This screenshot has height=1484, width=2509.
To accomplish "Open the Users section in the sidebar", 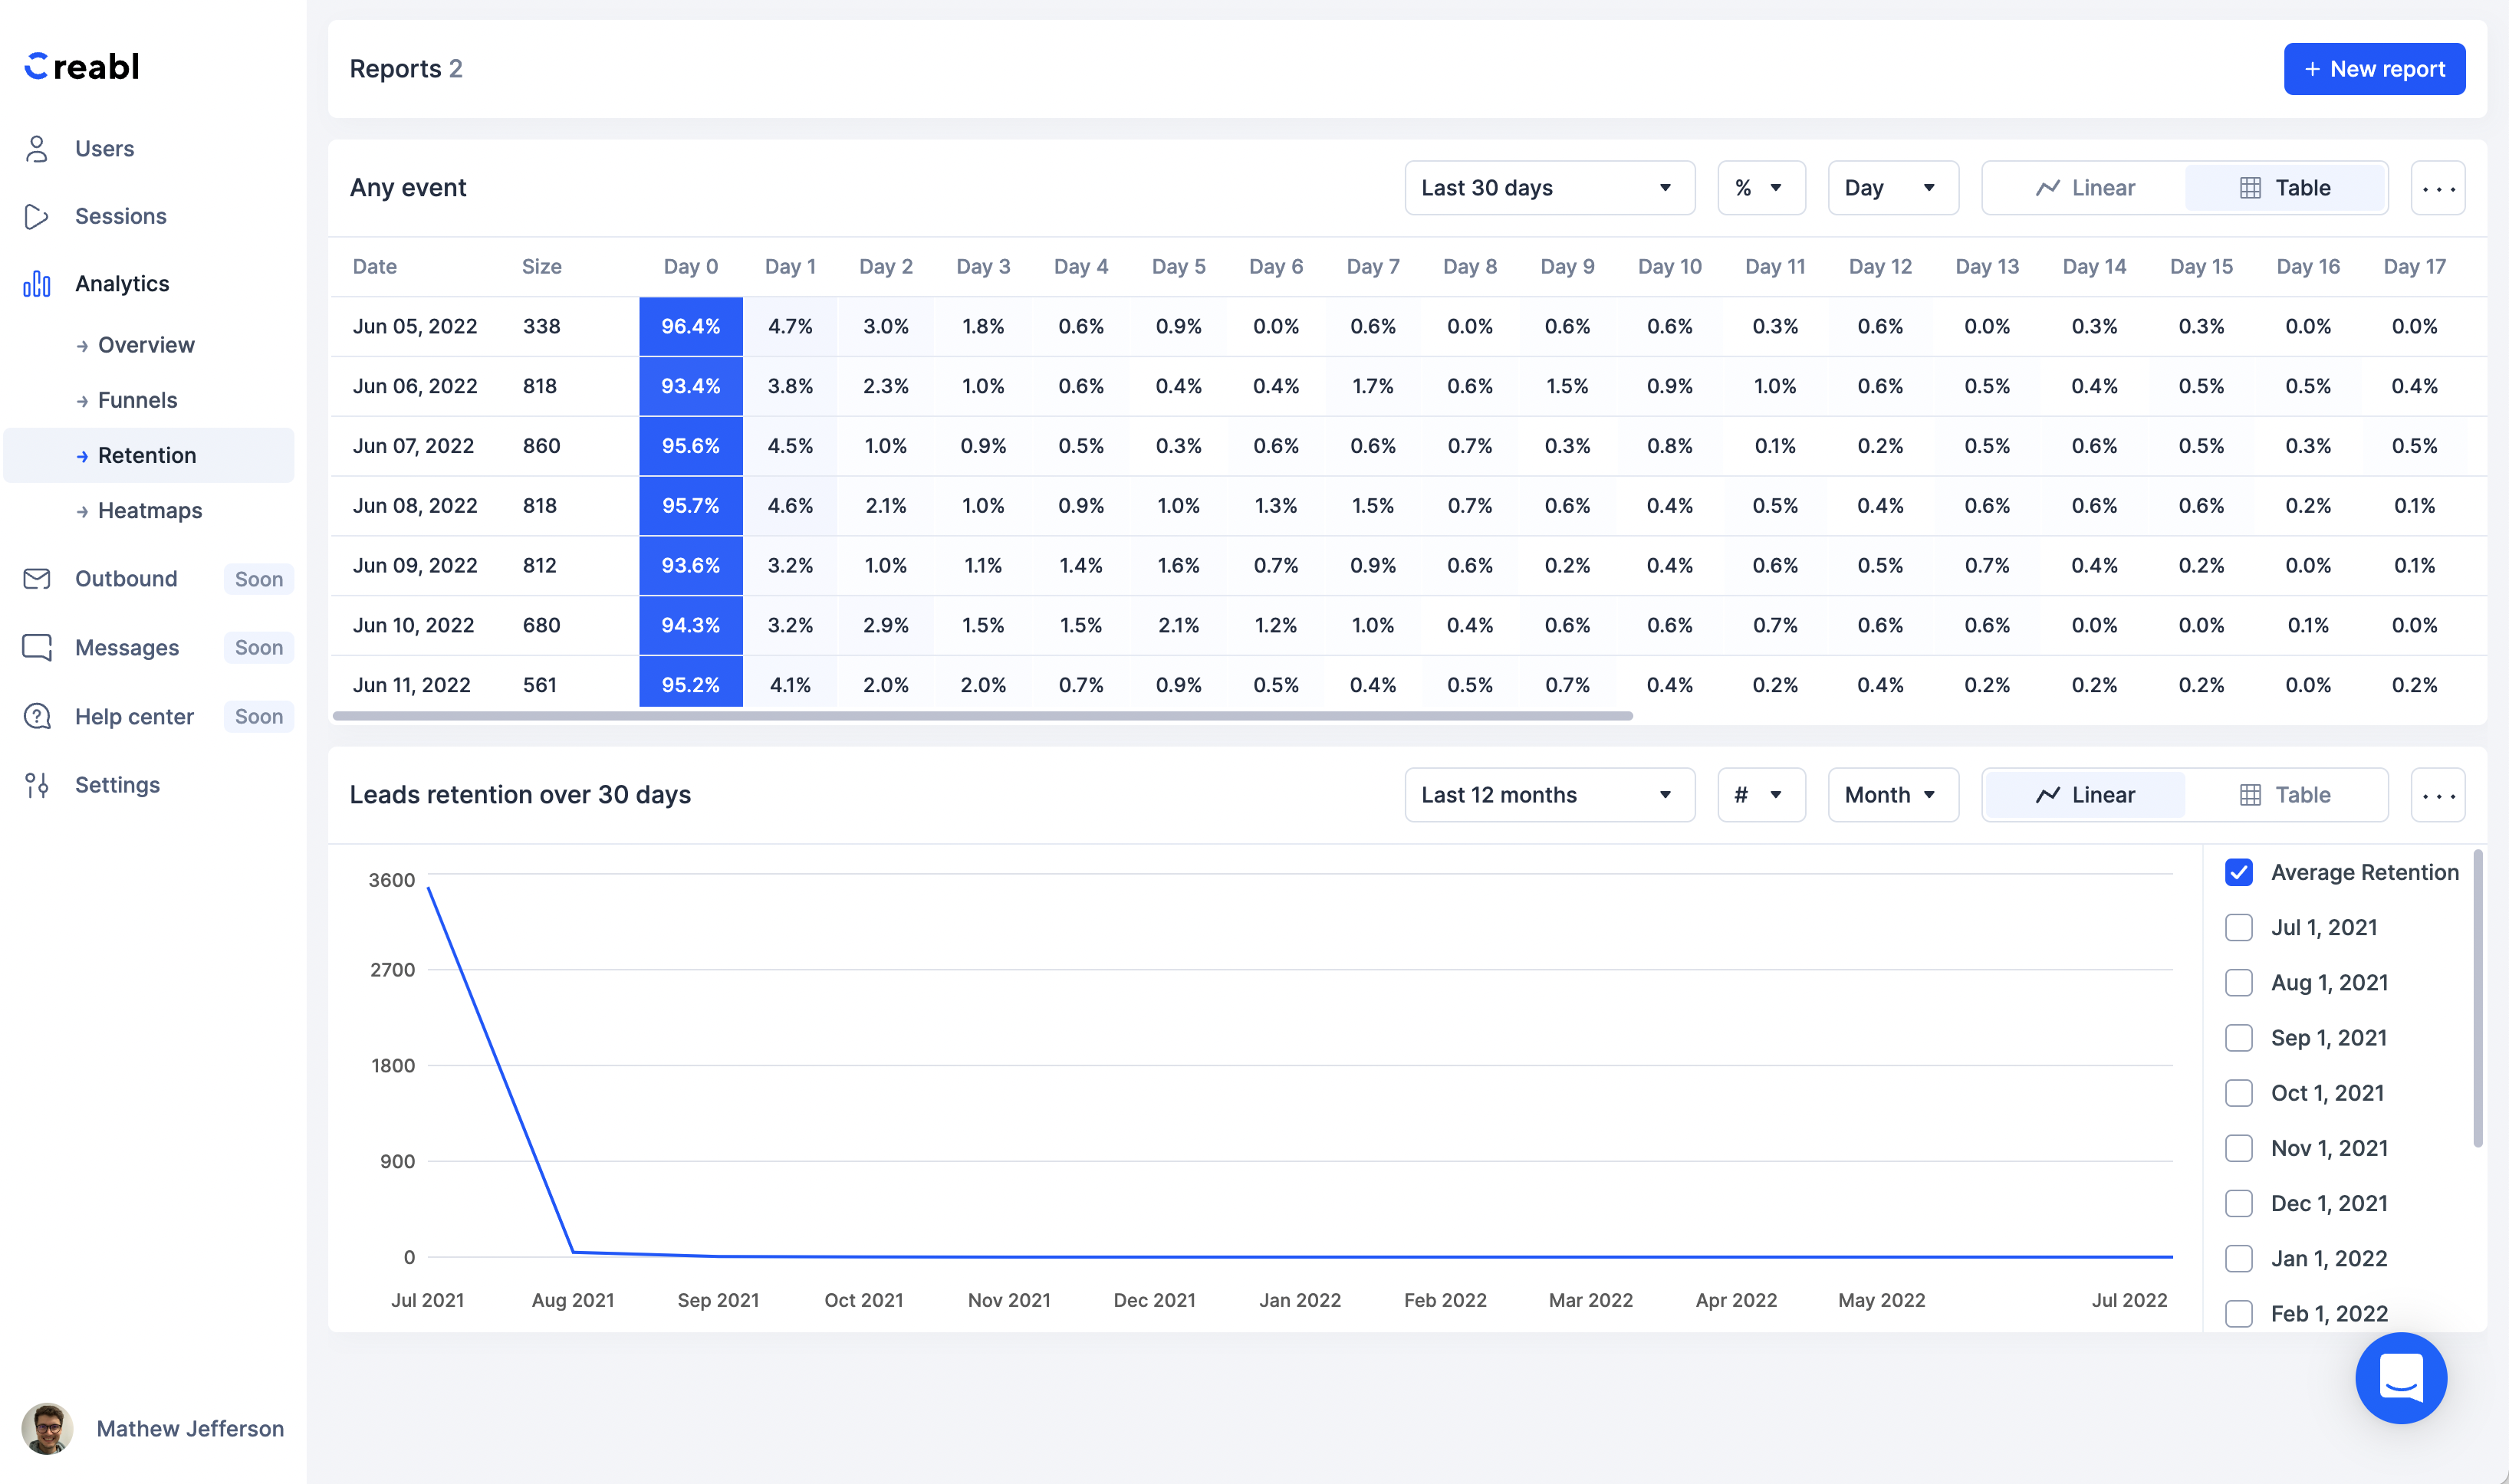I will click(104, 147).
